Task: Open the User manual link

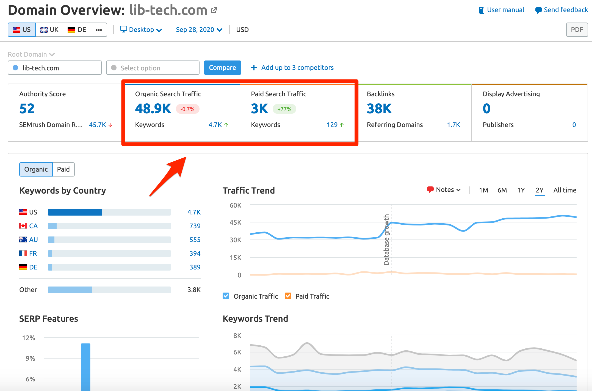Action: (505, 10)
